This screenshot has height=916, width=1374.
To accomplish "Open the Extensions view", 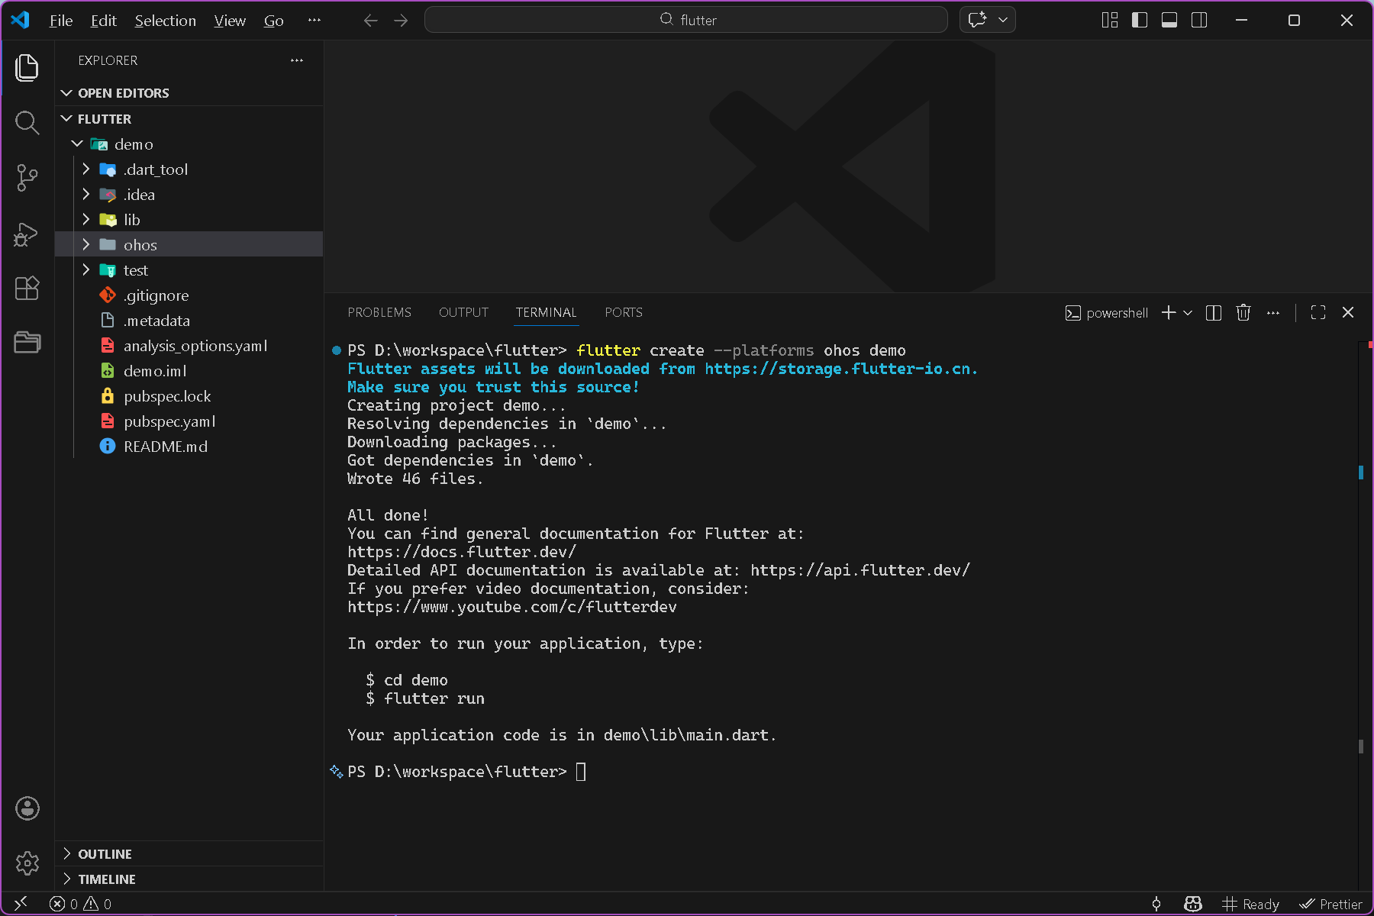I will 27,288.
